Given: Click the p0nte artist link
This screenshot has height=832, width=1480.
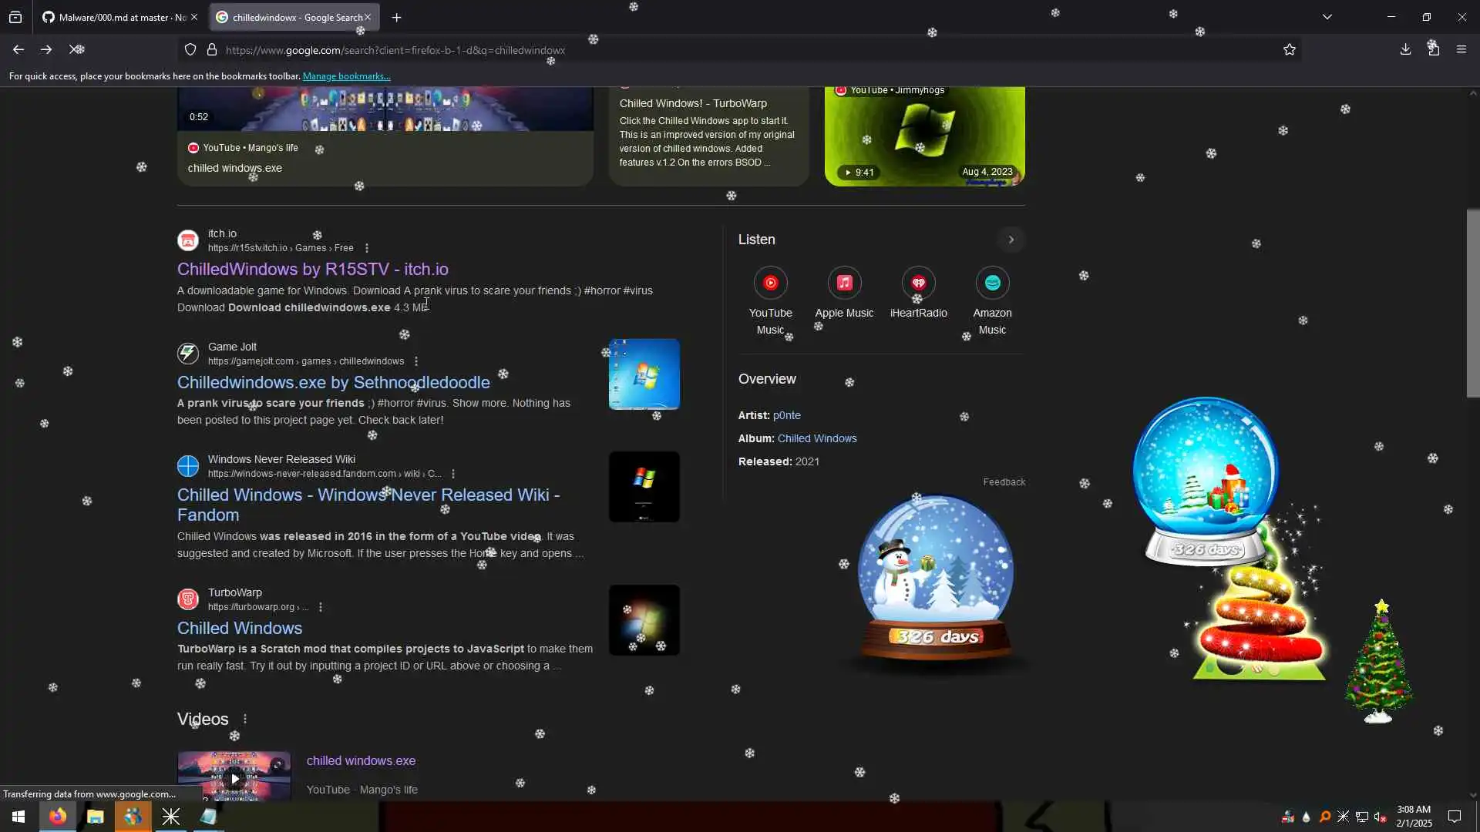Looking at the screenshot, I should coord(786,415).
